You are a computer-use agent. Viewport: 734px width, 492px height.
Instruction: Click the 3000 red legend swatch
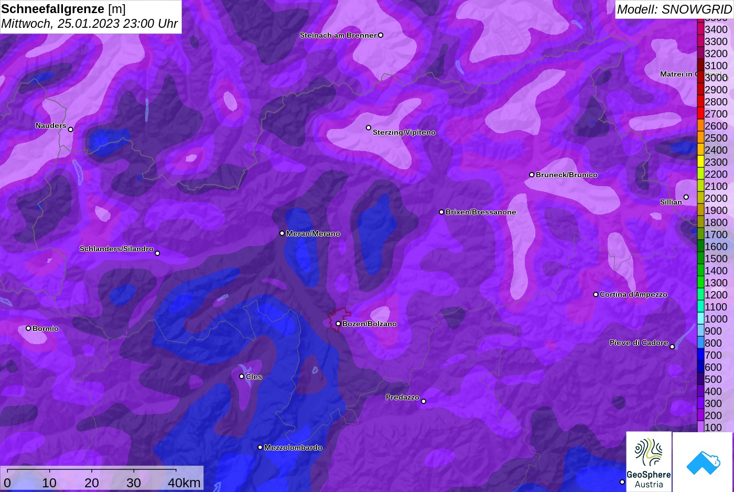pyautogui.click(x=700, y=77)
